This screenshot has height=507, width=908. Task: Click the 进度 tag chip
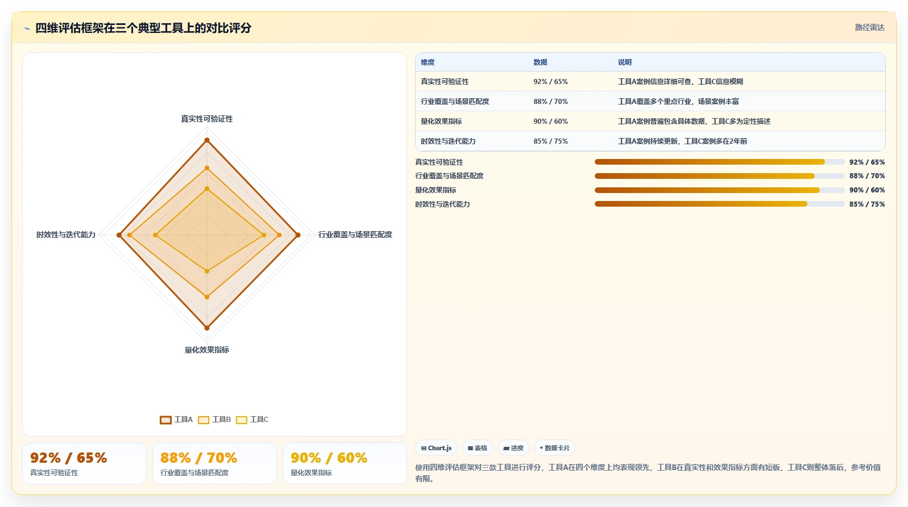[x=513, y=448]
